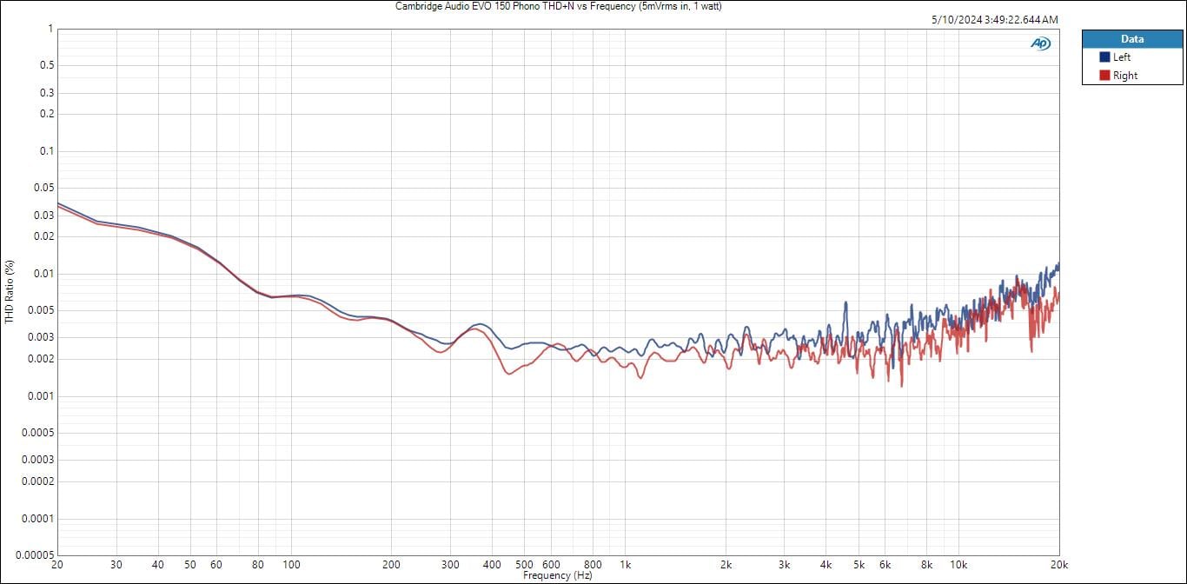This screenshot has height=584, width=1187.
Task: Click the 100 tick on frequency axis
Action: (x=291, y=565)
